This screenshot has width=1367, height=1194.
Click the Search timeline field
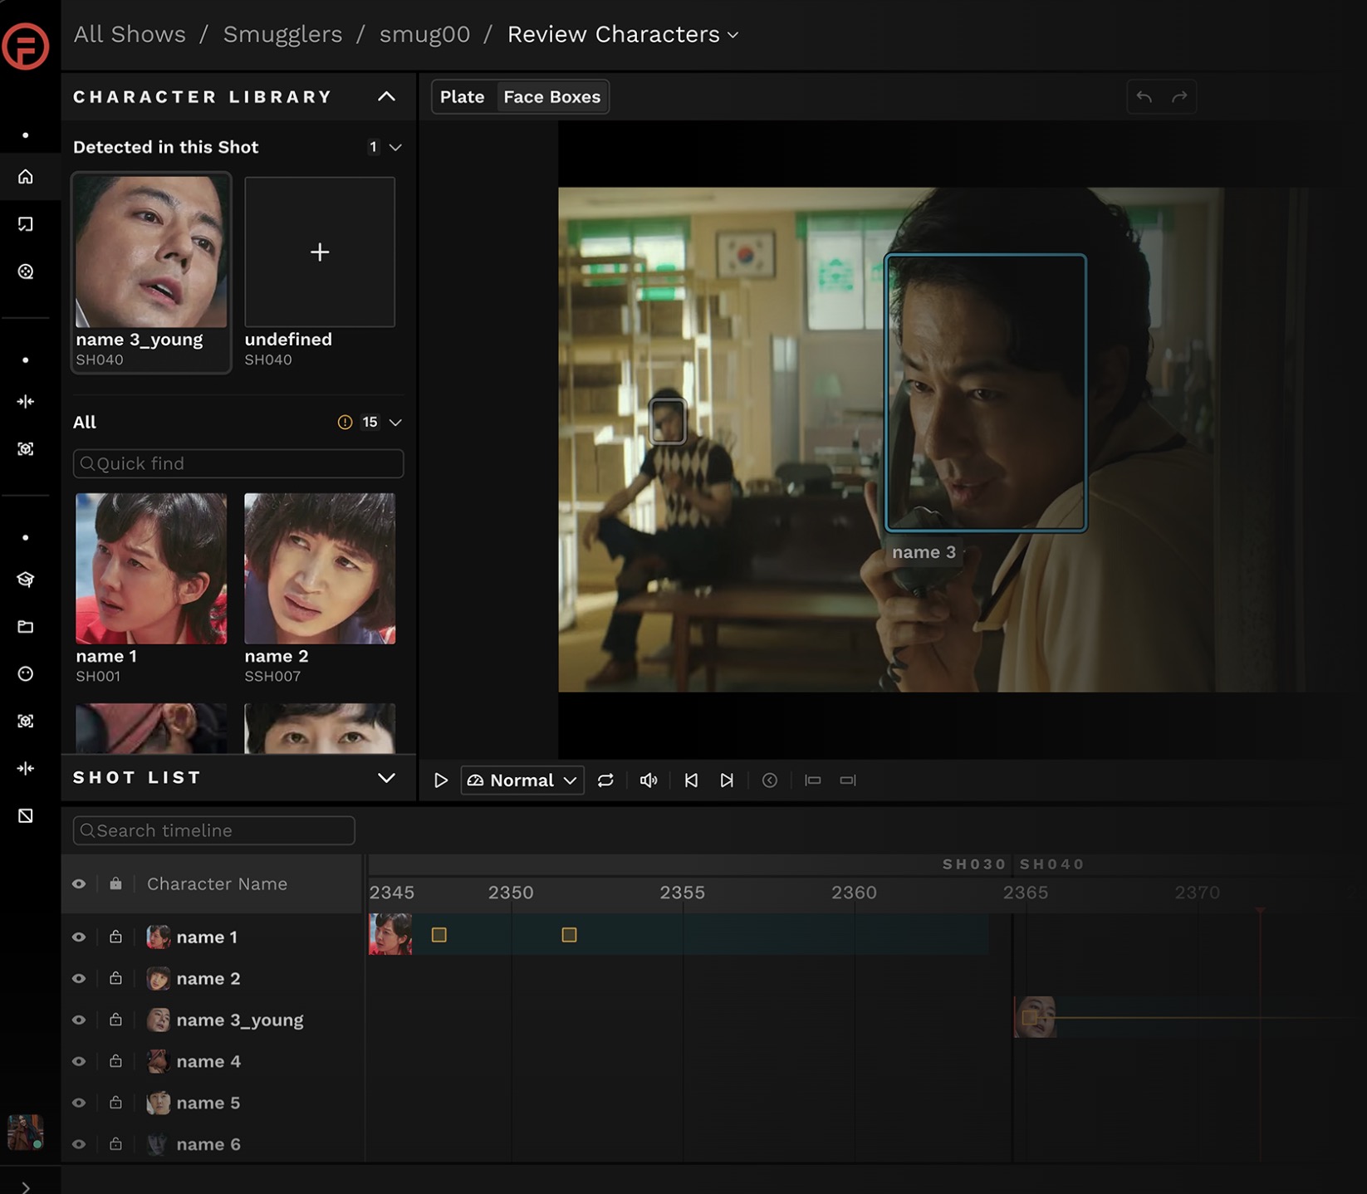(214, 830)
